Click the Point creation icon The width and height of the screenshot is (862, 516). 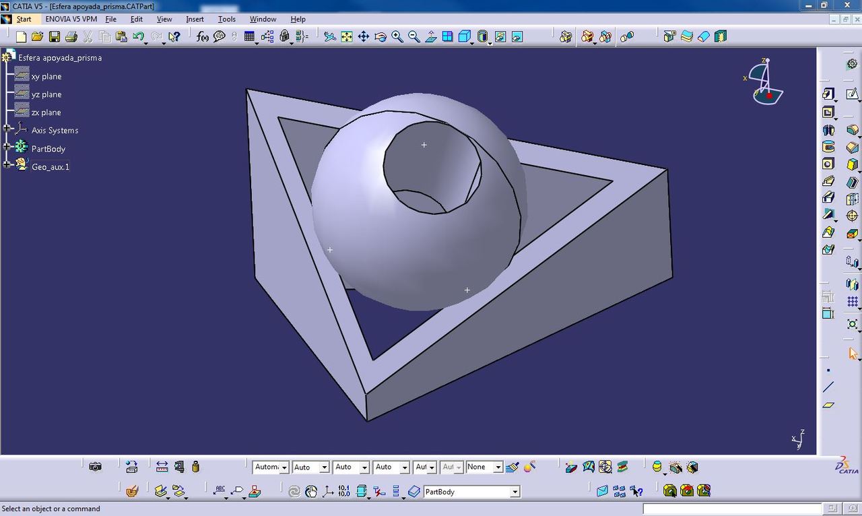[x=828, y=370]
